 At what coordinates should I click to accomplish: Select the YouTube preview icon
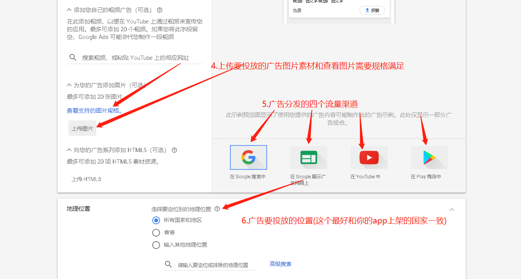tap(369, 157)
